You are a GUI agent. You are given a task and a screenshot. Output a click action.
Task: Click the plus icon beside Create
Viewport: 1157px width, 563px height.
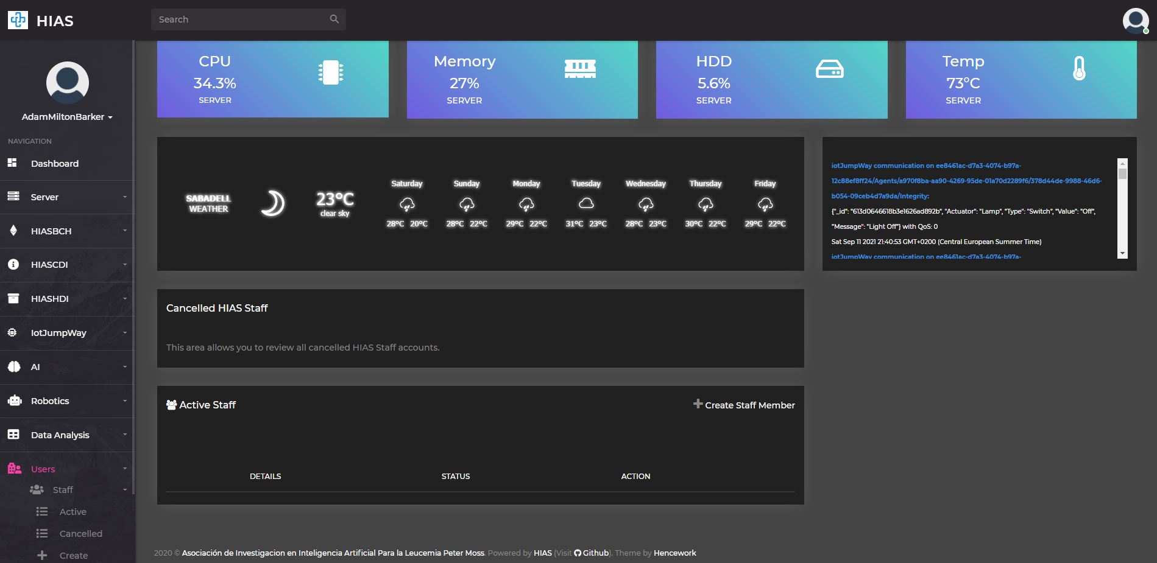[42, 555]
